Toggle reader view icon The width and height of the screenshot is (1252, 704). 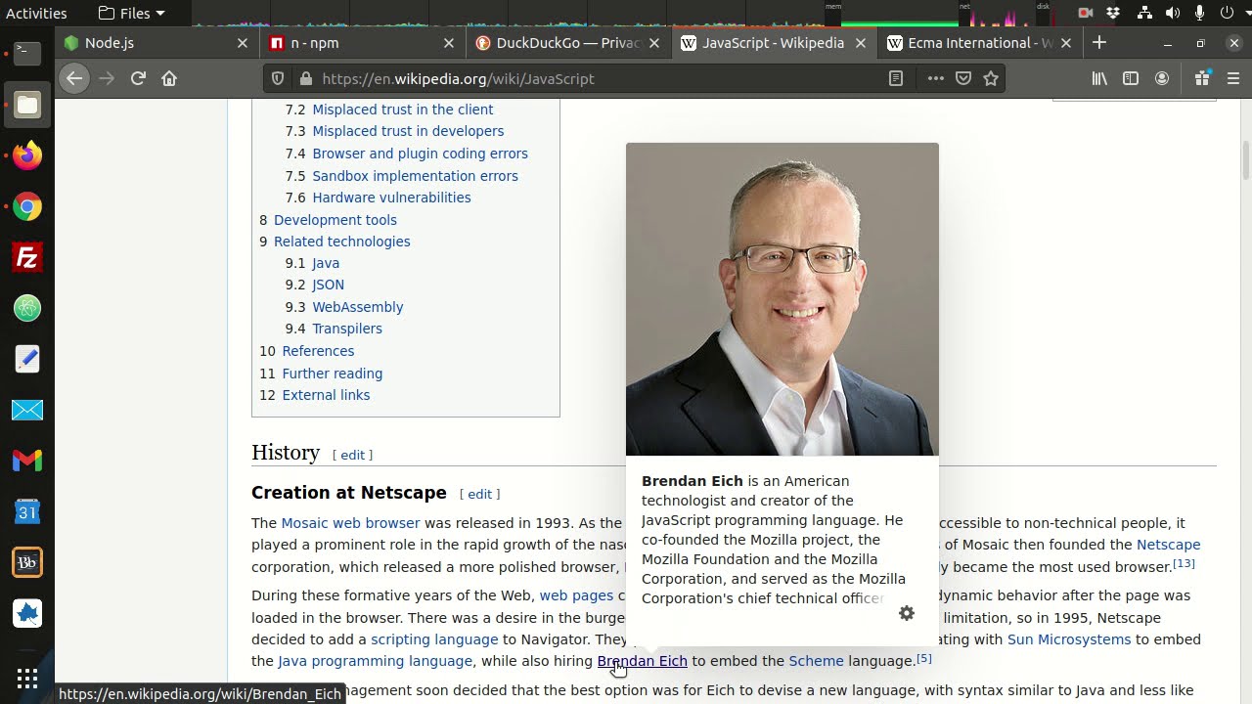(896, 79)
